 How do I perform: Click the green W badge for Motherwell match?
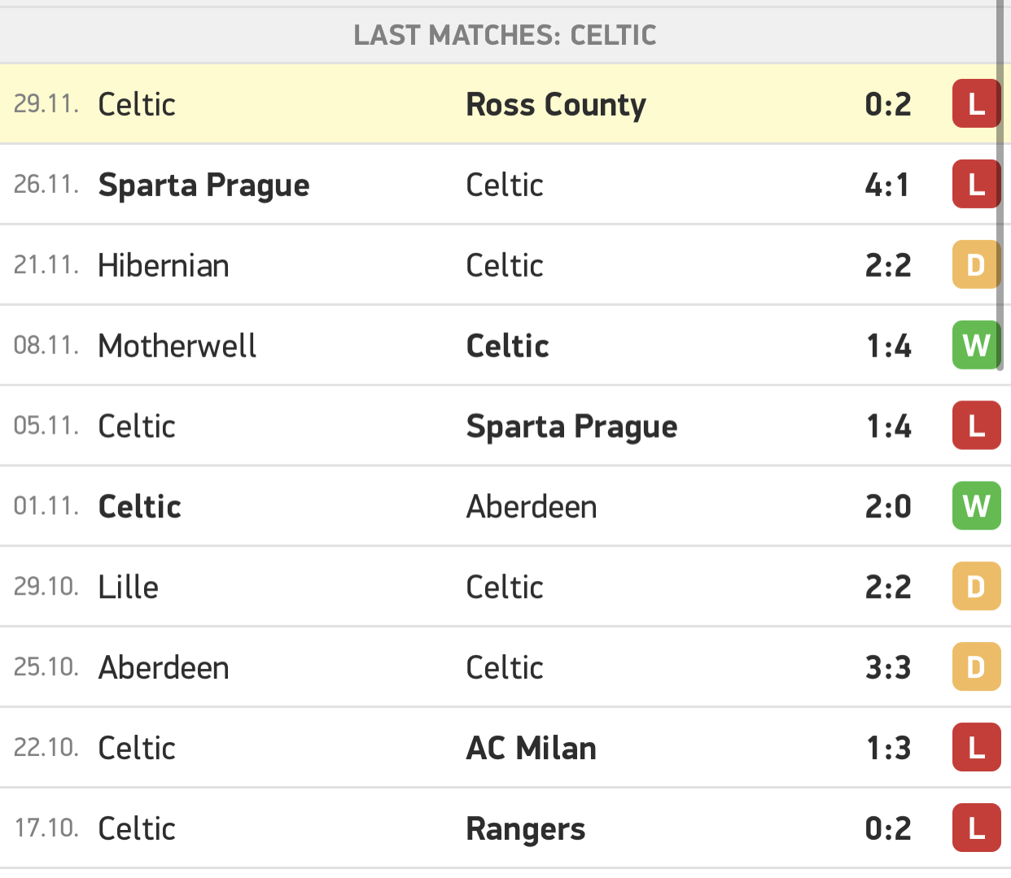[x=976, y=346]
